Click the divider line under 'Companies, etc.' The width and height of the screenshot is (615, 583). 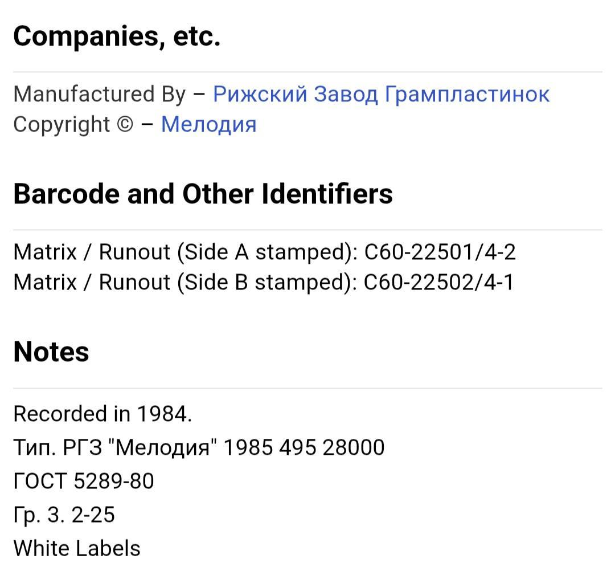coord(307,72)
